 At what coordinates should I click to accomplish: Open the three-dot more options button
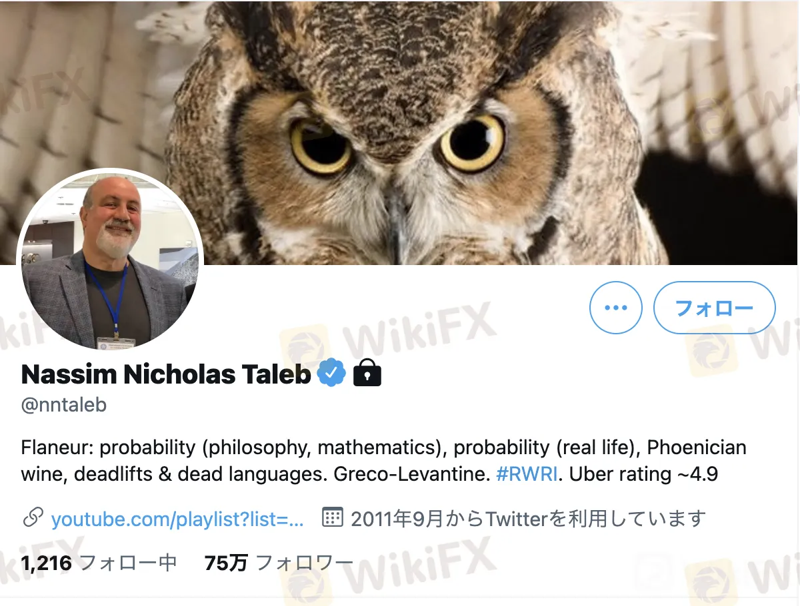[x=616, y=308]
